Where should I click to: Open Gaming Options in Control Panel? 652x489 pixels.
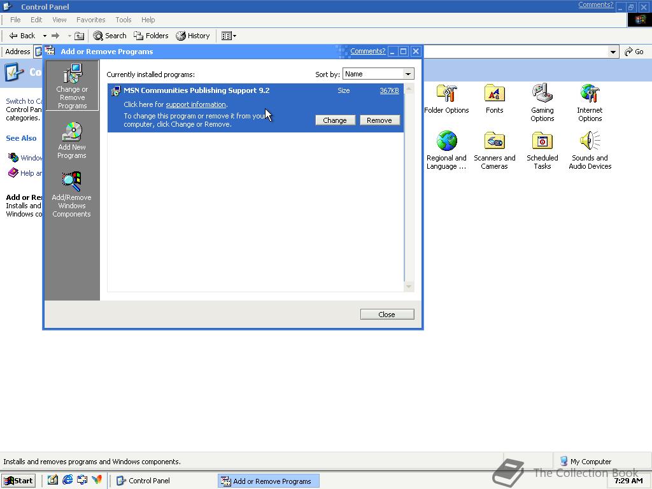(542, 103)
